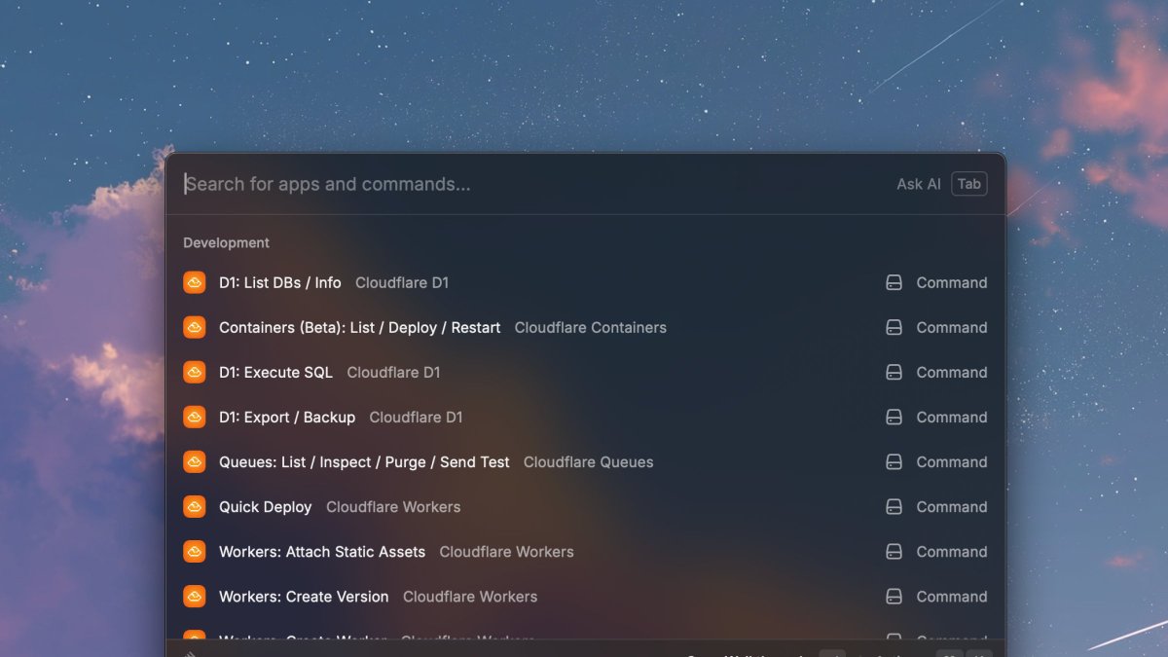Click the Cloudflare icon beside D1: Export / Backup

[195, 417]
